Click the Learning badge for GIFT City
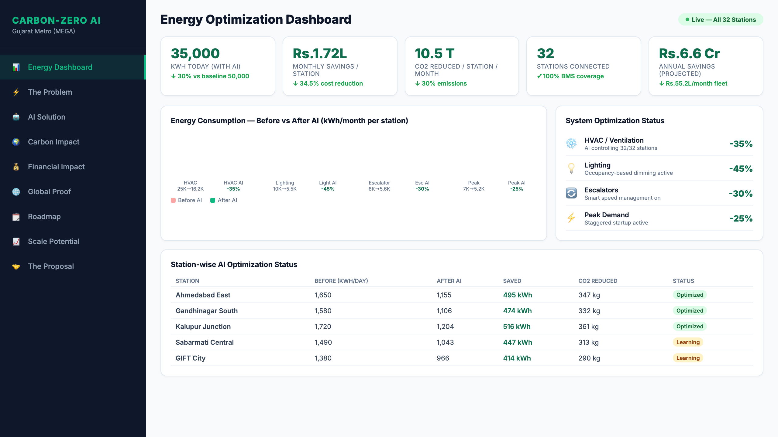The height and width of the screenshot is (437, 778). click(687, 358)
